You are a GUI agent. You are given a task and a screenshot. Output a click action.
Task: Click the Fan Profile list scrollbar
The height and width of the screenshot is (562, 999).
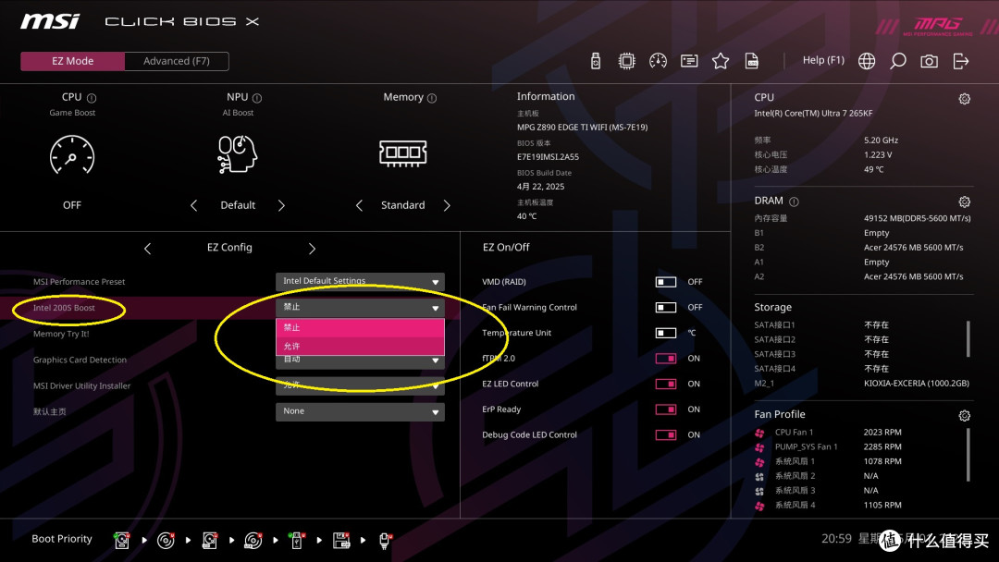pos(968,455)
